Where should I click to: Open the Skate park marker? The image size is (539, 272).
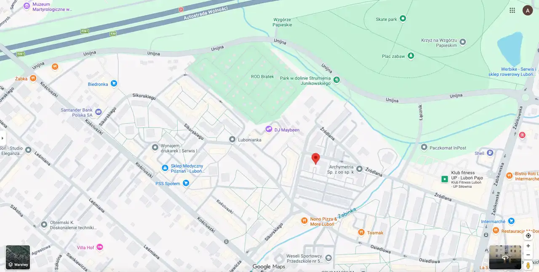tap(403, 19)
